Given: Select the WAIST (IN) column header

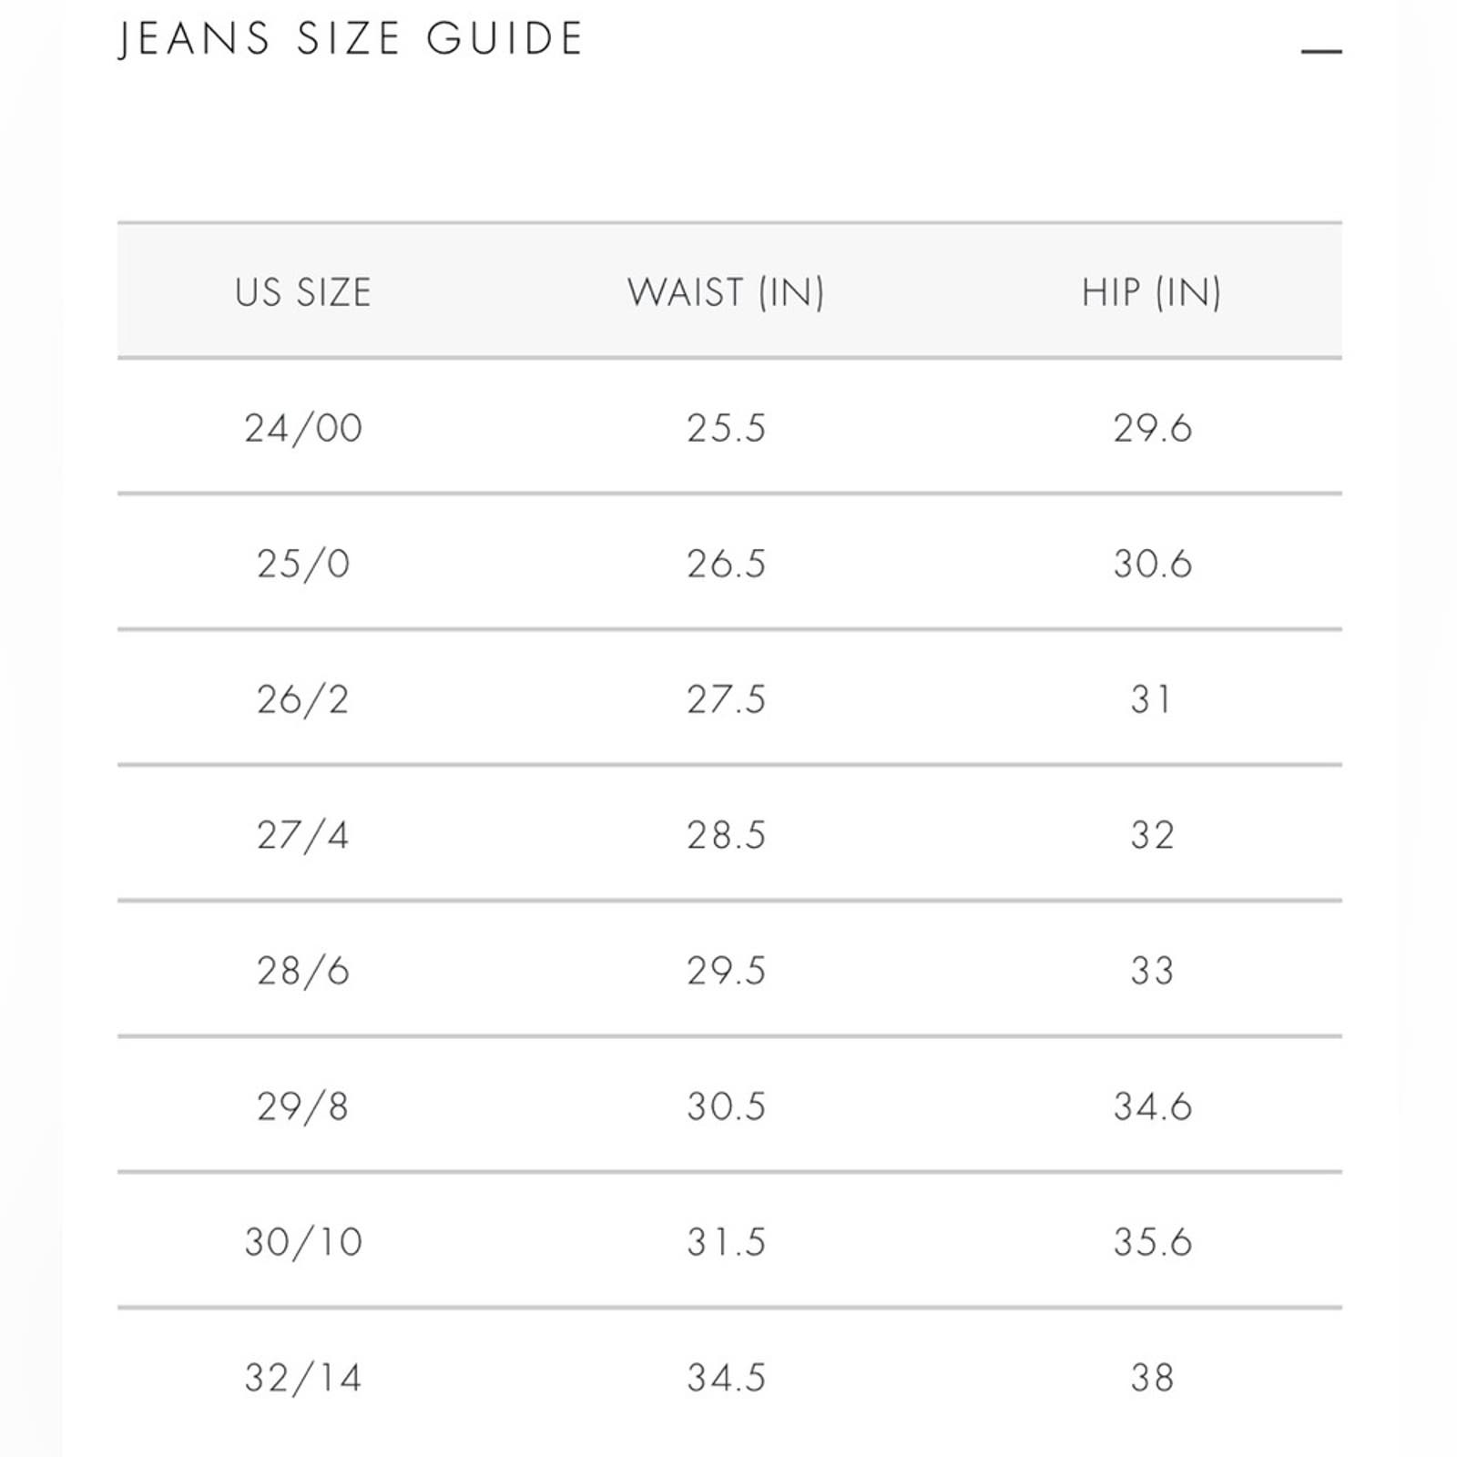Looking at the screenshot, I should 726,292.
